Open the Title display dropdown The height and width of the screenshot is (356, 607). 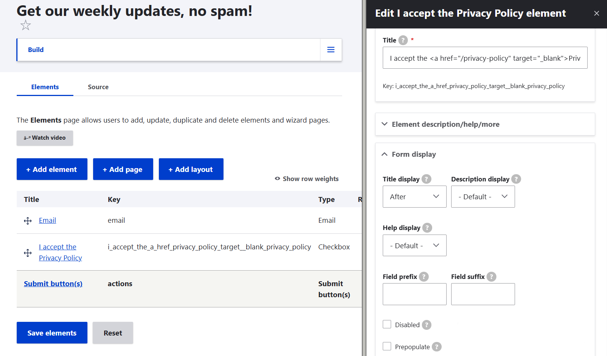414,197
